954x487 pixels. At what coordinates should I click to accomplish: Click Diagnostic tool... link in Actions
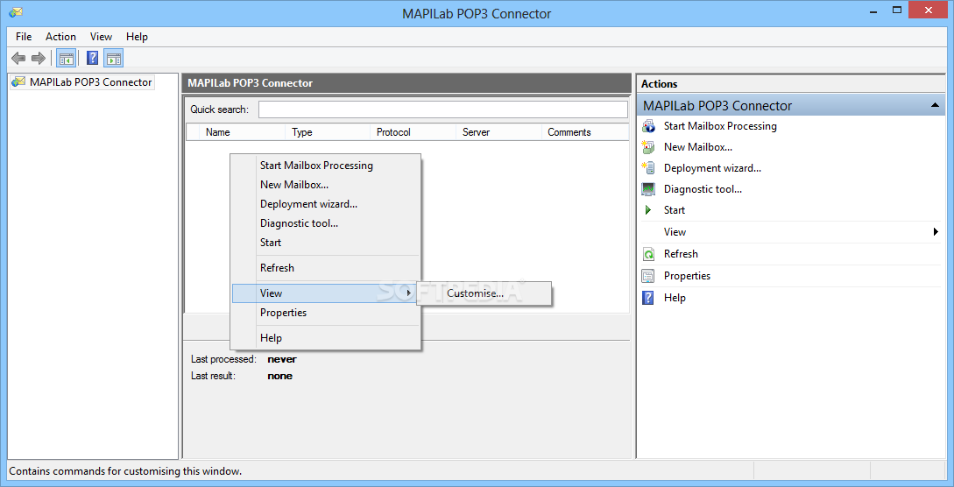[x=703, y=189]
